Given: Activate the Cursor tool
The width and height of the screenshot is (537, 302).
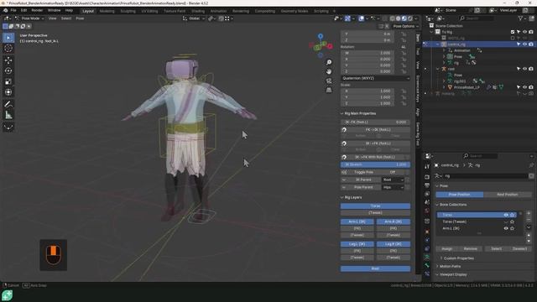Looking at the screenshot, I should pyautogui.click(x=8, y=49).
